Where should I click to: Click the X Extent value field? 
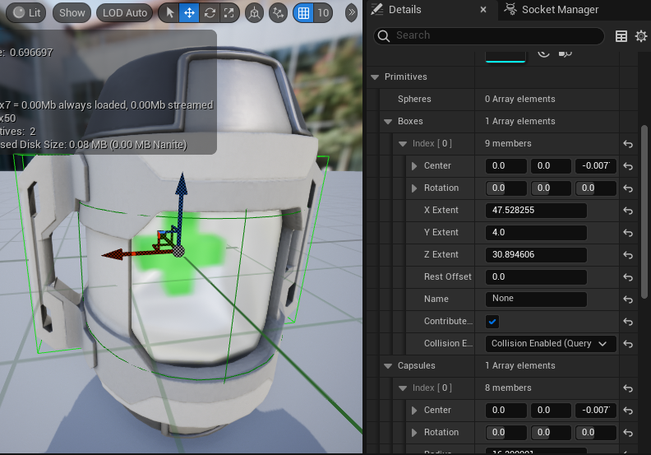536,211
